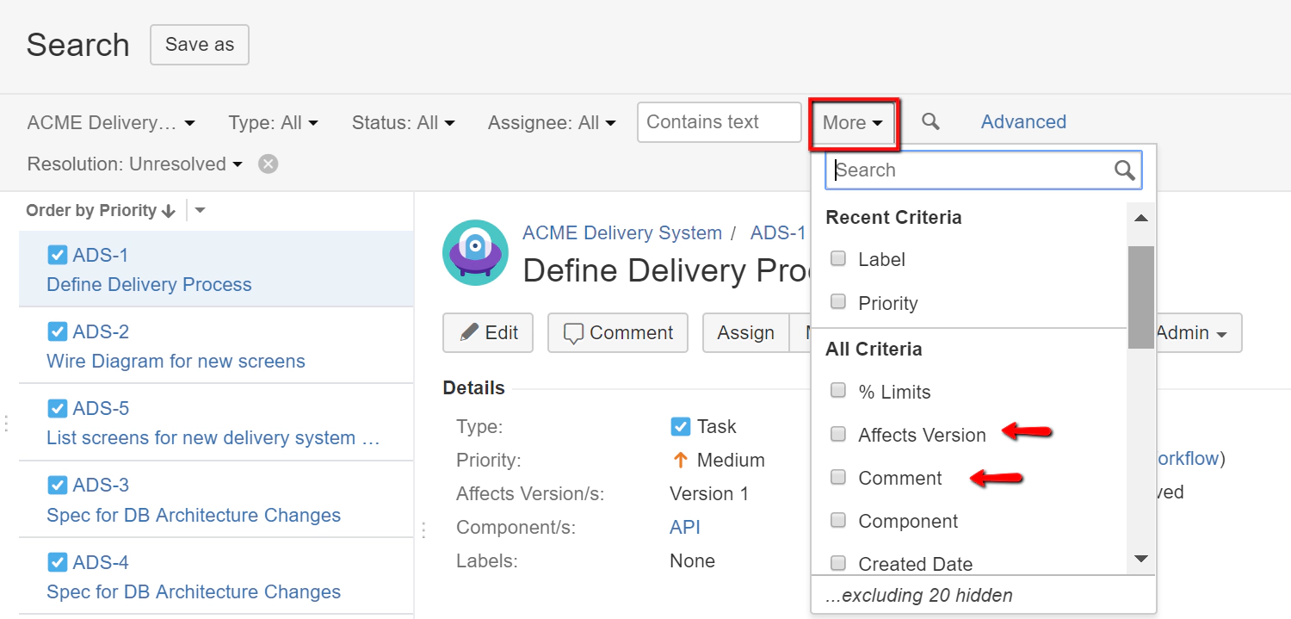Open the More criteria dropdown
The image size is (1291, 619).
(x=853, y=123)
